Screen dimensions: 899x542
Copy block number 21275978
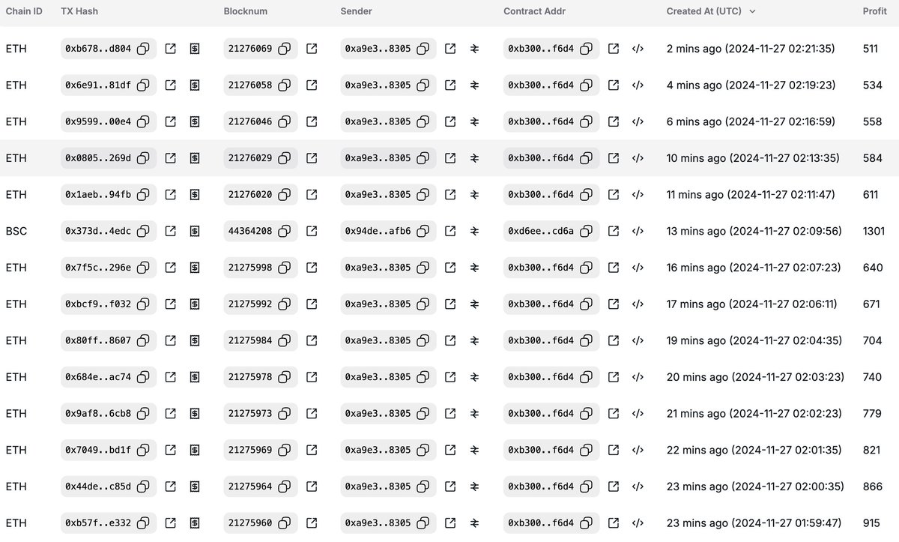pyautogui.click(x=285, y=377)
